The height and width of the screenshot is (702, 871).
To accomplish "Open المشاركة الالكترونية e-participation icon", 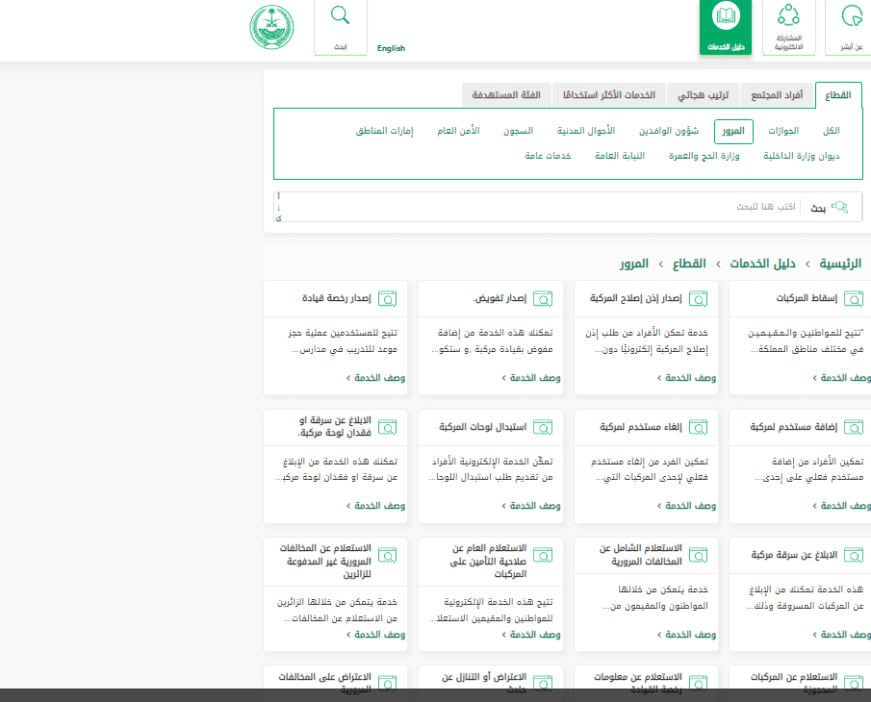I will click(x=789, y=27).
